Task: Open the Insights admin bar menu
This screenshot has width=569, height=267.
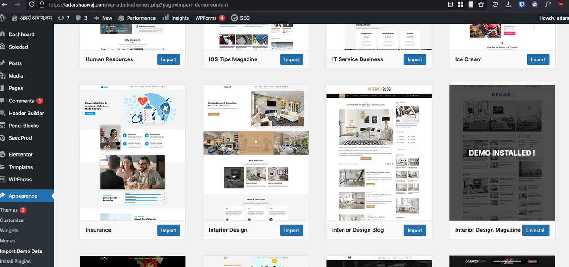Action: click(x=176, y=18)
